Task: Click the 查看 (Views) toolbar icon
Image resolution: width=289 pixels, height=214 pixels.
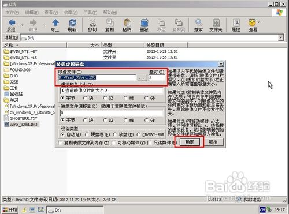Action: 253,22
